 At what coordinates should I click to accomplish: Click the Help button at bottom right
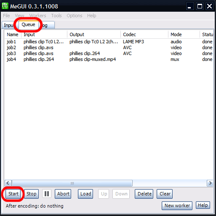tap(203, 205)
